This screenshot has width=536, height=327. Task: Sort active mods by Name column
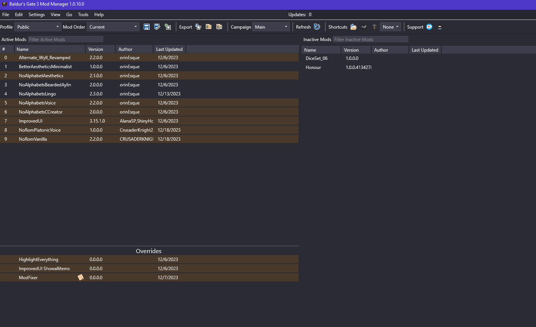49,49
